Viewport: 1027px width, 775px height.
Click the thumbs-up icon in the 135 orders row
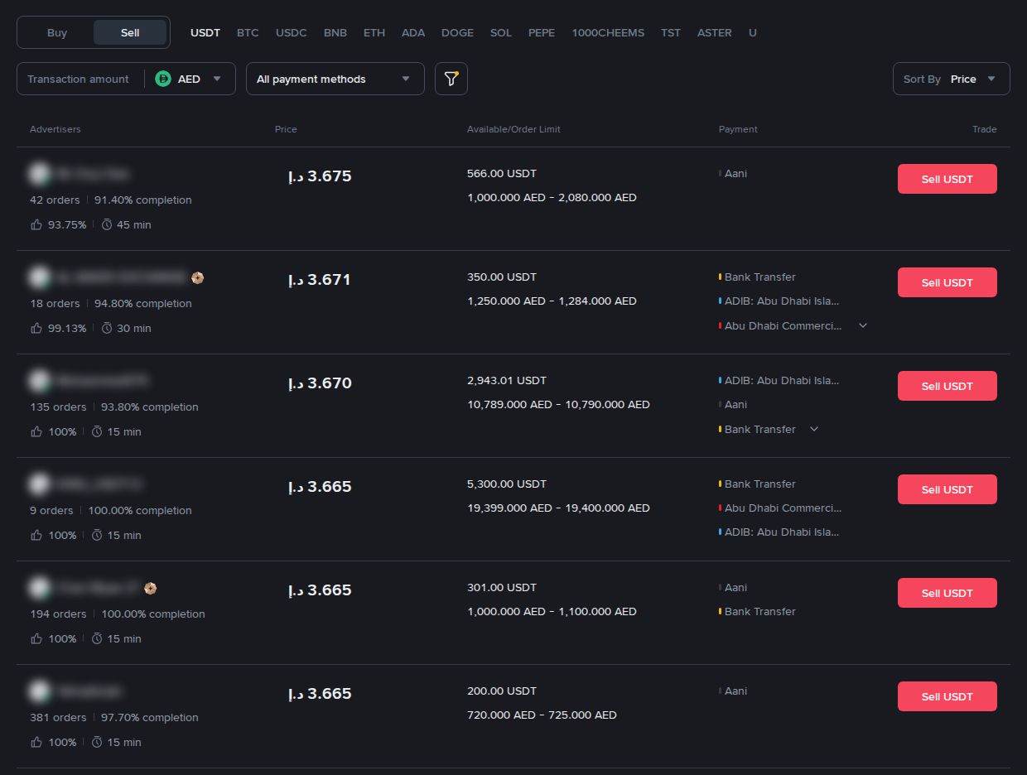pyautogui.click(x=36, y=431)
